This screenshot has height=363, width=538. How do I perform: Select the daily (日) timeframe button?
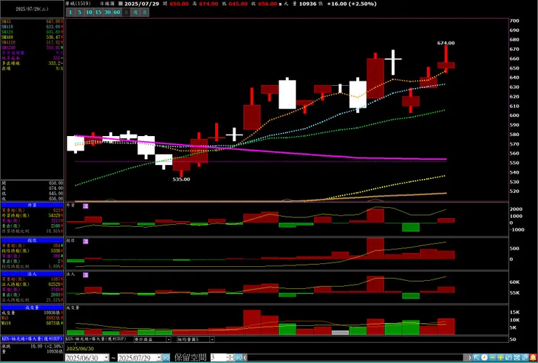127,12
